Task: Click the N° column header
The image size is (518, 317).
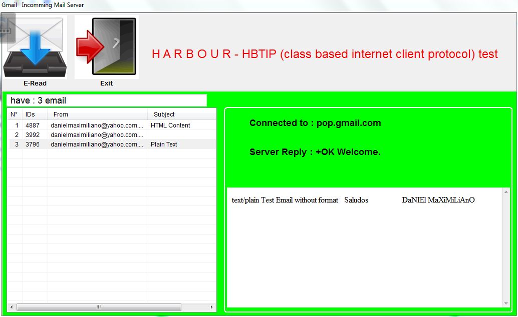Action: point(15,114)
